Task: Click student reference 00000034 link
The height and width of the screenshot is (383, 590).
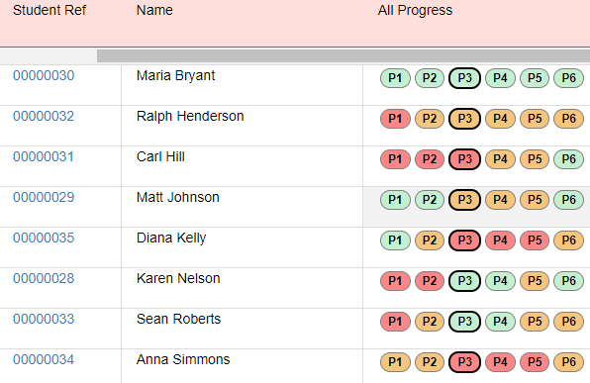Action: [44, 360]
